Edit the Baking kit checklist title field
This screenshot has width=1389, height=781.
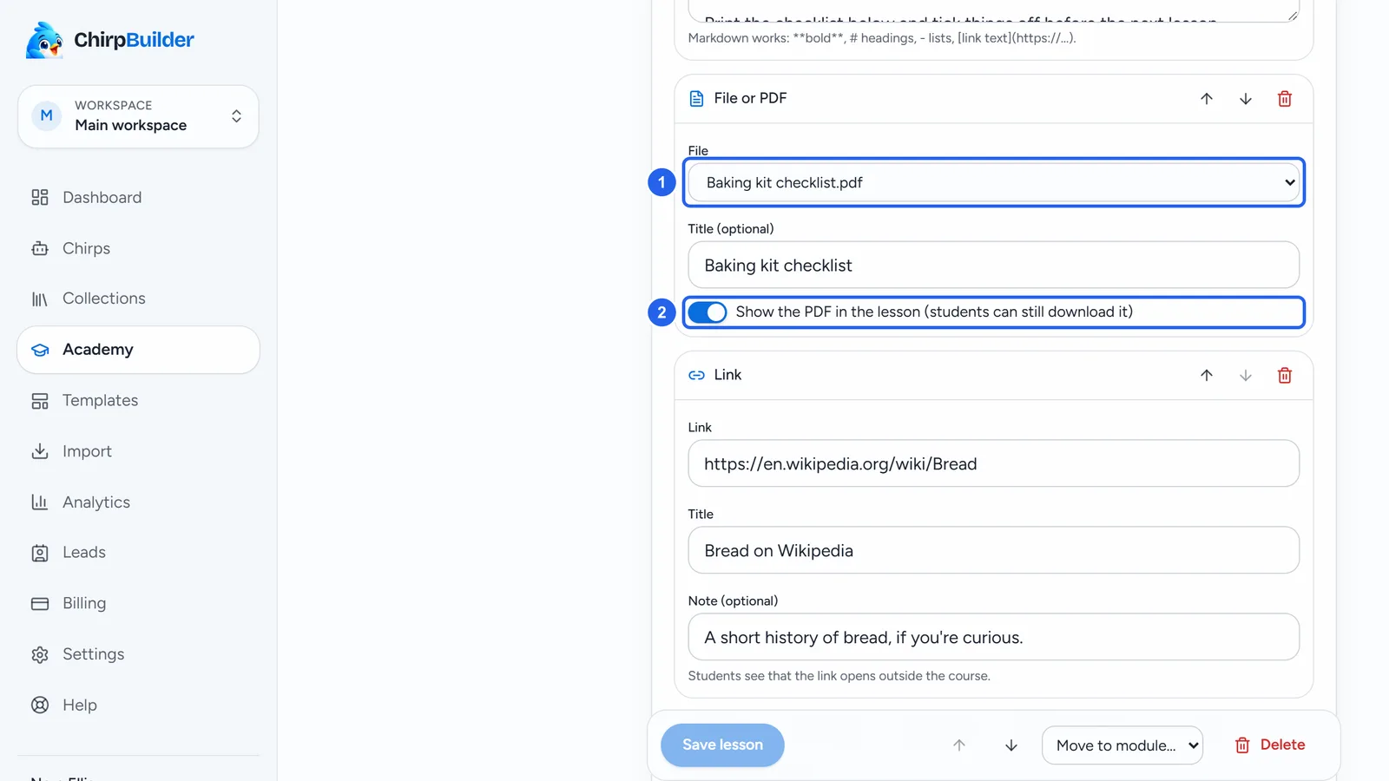click(x=994, y=266)
